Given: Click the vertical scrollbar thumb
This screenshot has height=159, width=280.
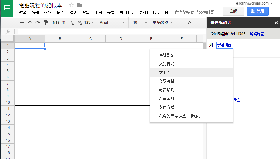Looking at the screenshot, I should click(x=205, y=46).
